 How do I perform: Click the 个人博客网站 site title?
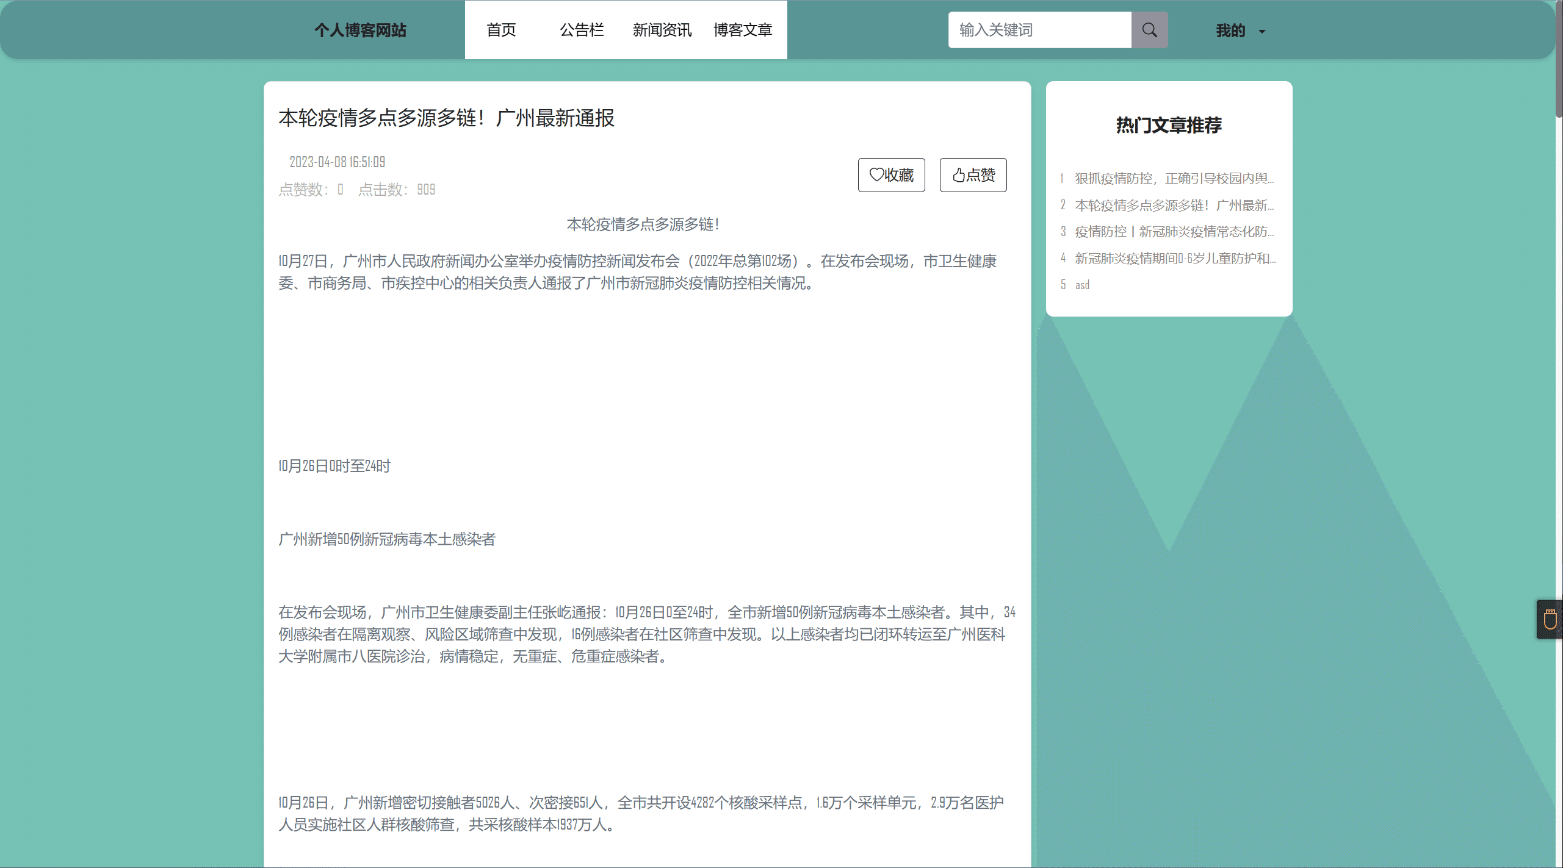360,30
